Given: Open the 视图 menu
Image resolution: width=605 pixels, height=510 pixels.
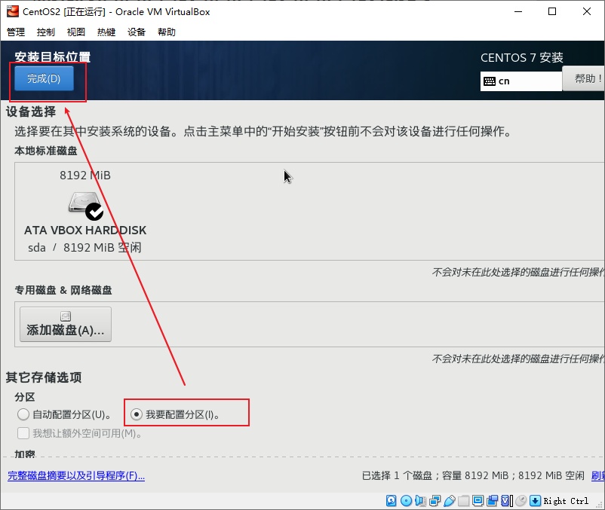Looking at the screenshot, I should 76,32.
